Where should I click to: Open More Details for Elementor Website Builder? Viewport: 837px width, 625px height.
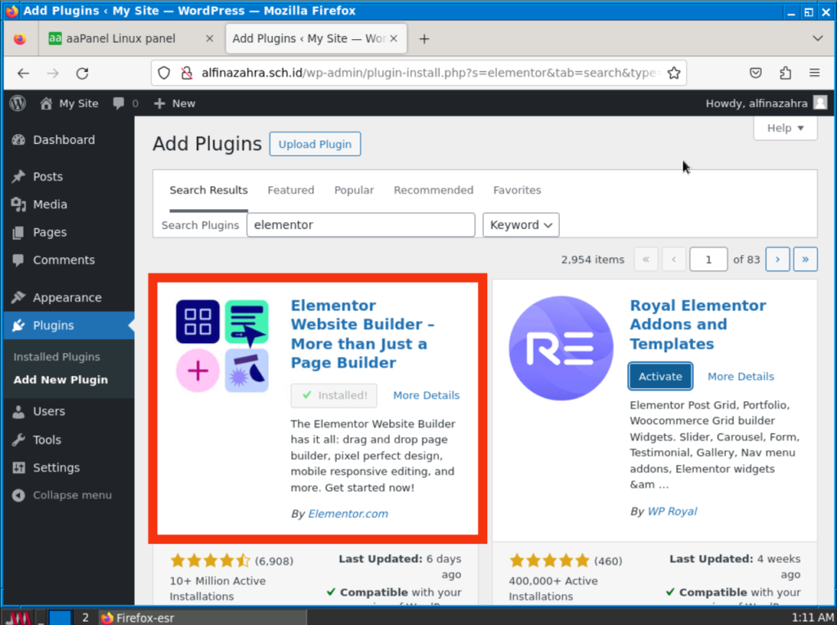(x=426, y=395)
